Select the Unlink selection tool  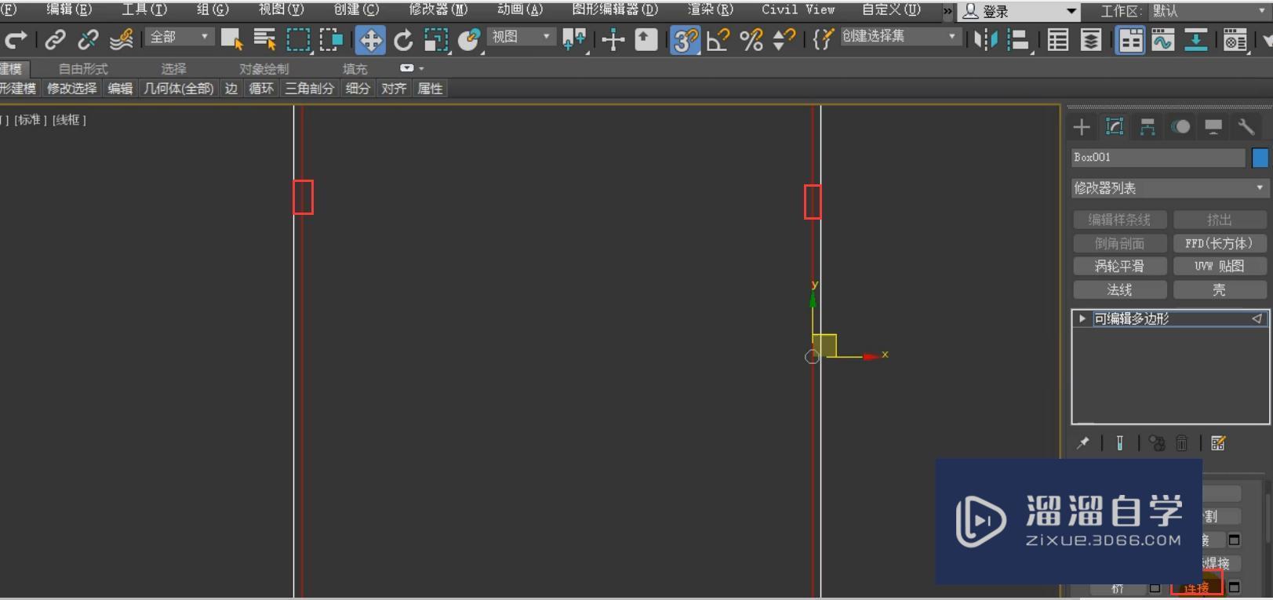(x=88, y=39)
